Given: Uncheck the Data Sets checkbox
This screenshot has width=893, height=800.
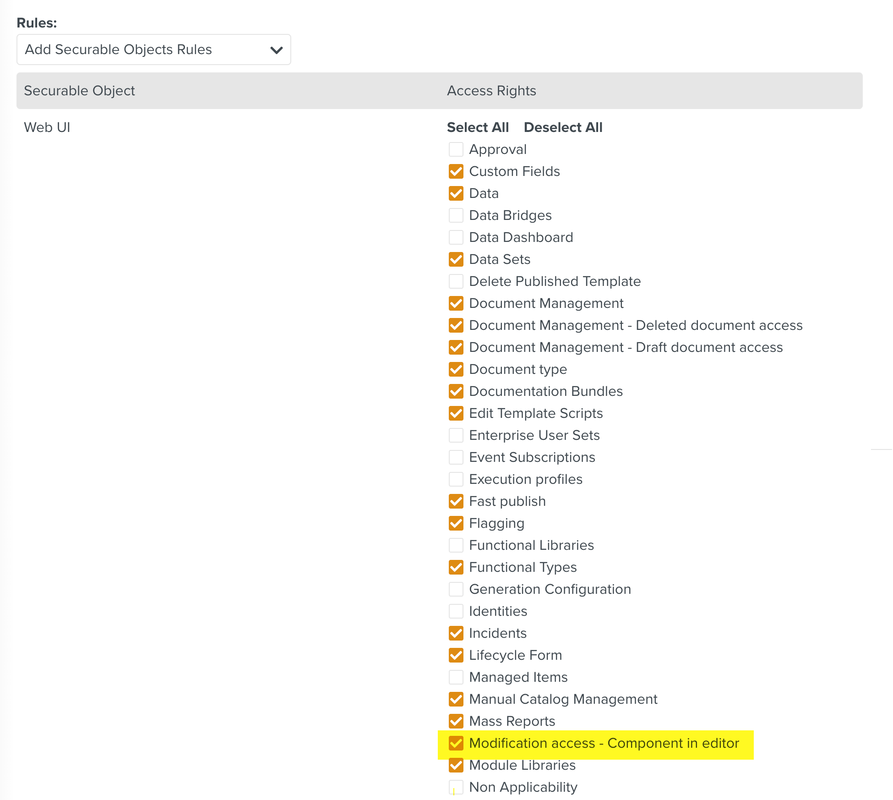Looking at the screenshot, I should [456, 259].
